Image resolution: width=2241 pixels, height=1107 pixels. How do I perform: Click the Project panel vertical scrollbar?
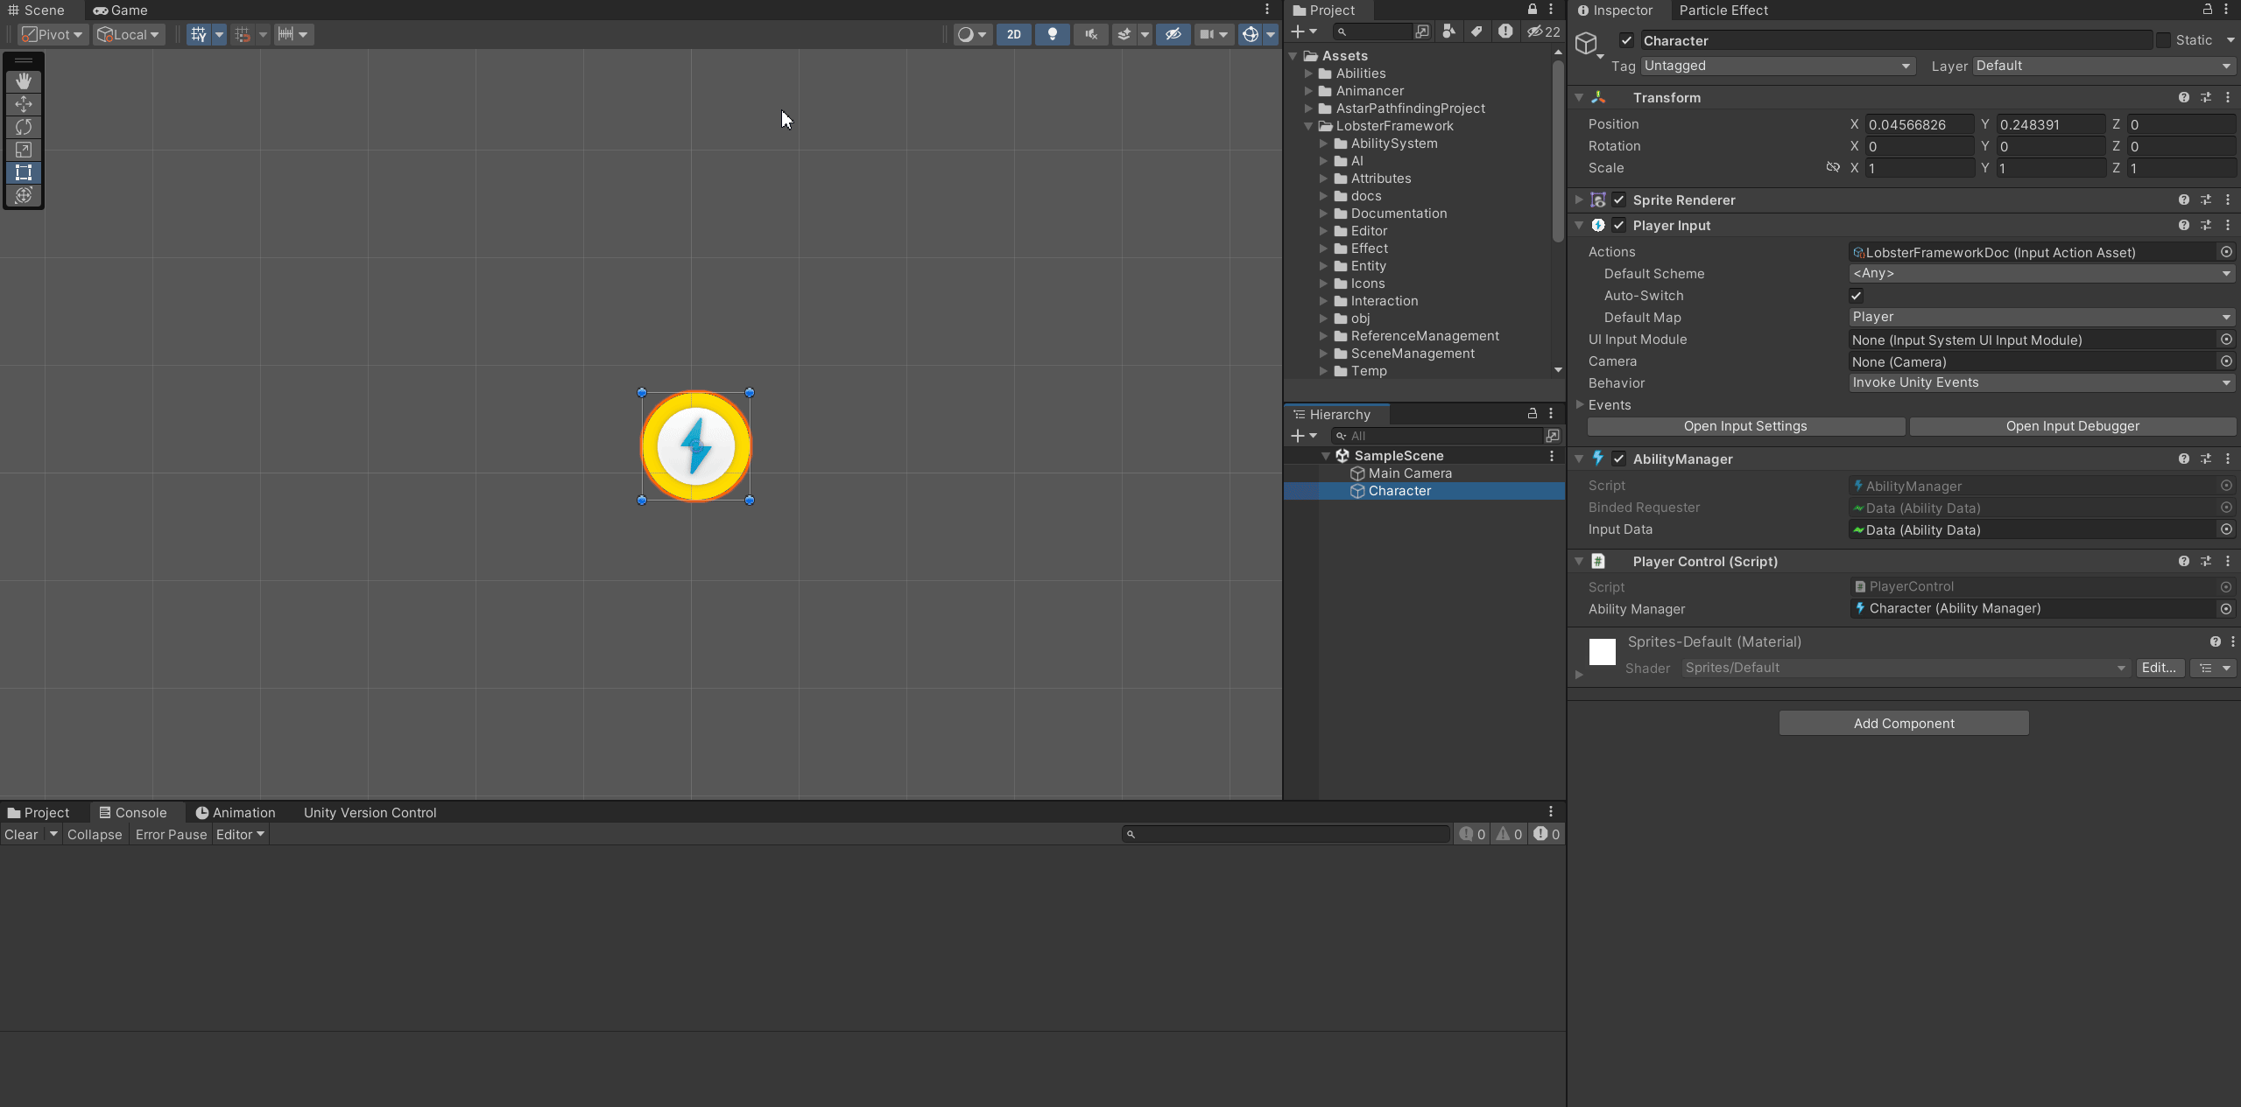(x=1557, y=151)
